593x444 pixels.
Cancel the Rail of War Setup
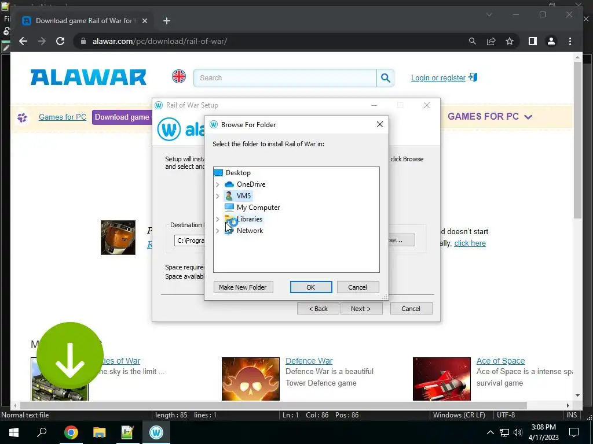[x=411, y=309]
